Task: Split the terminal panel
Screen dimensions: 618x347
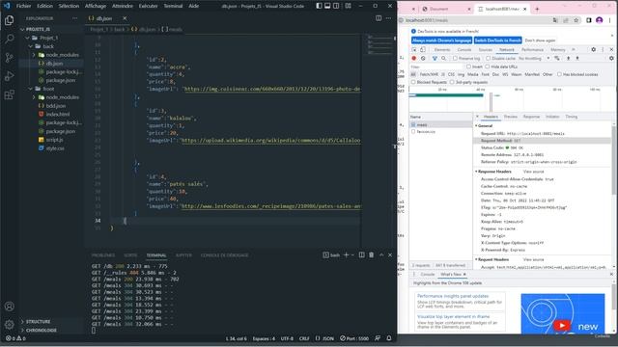Action: point(361,254)
